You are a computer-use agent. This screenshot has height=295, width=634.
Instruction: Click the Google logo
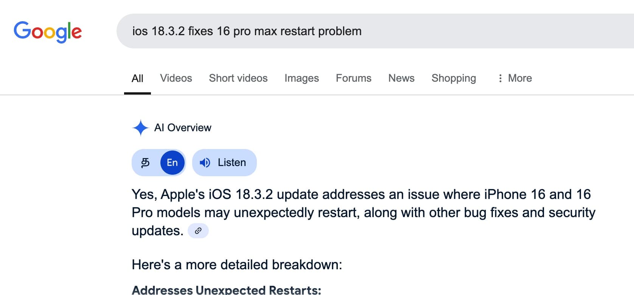[x=48, y=31]
